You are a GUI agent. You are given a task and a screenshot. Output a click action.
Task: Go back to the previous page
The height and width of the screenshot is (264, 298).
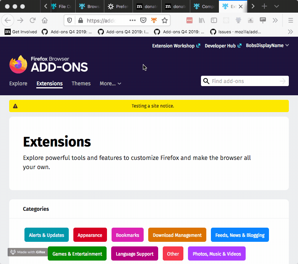click(x=8, y=20)
